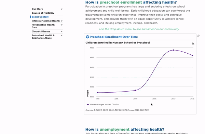
Task: Click the Our Story sidebar item
Action: pos(37,9)
